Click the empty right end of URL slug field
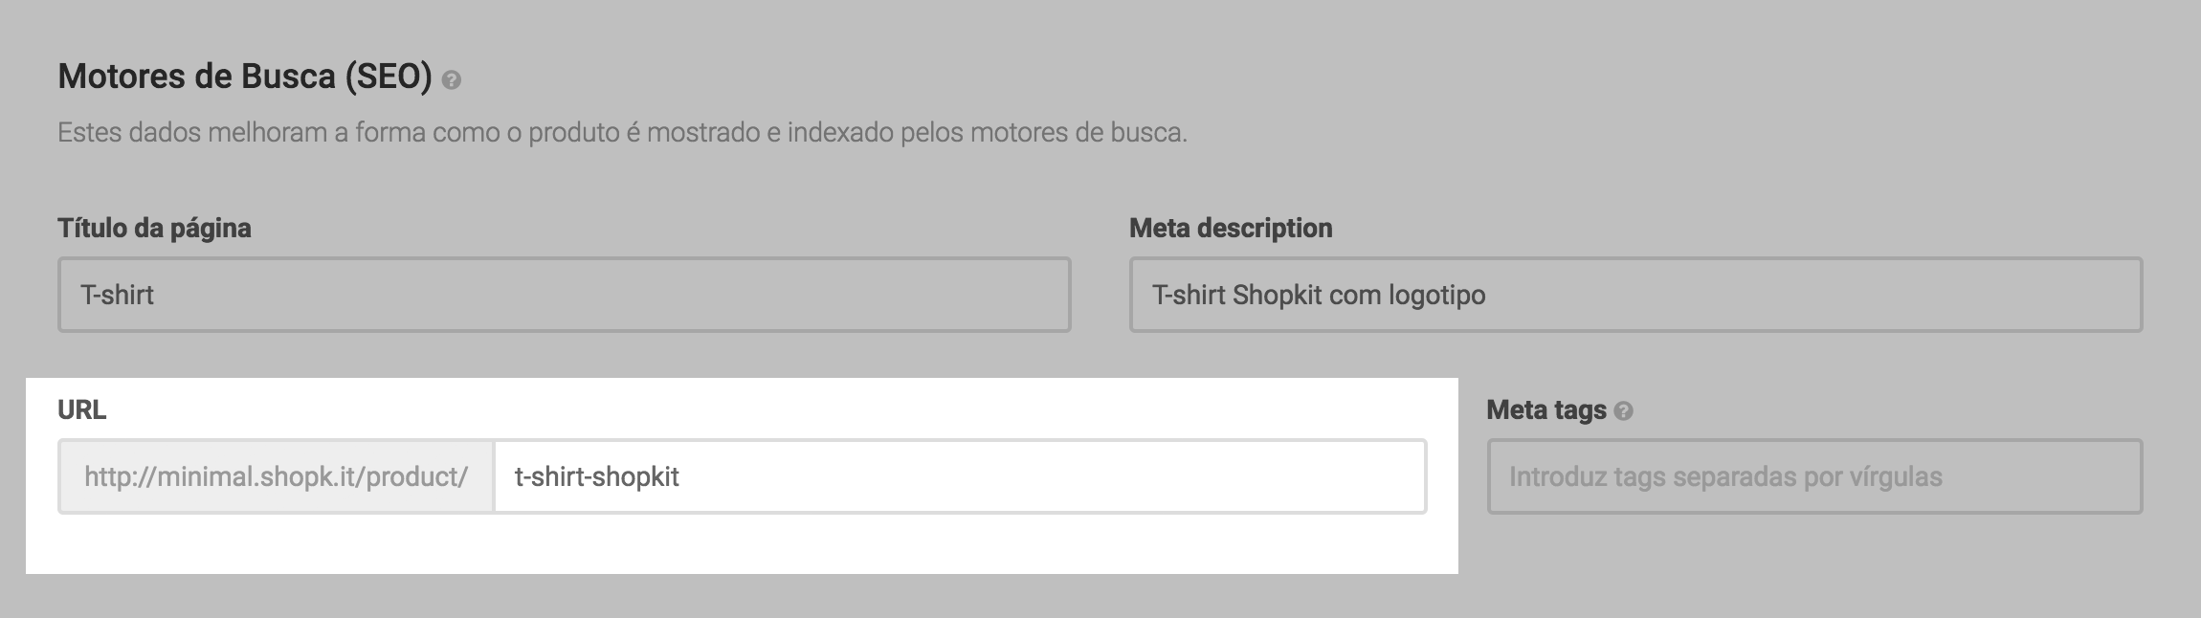This screenshot has height=618, width=2201. coord(1340,476)
